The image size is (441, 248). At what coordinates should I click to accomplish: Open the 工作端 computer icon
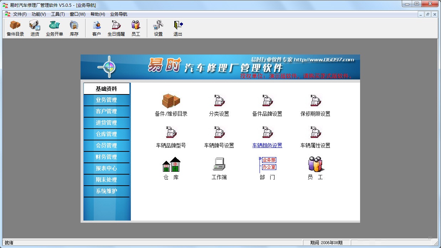coord(219,165)
